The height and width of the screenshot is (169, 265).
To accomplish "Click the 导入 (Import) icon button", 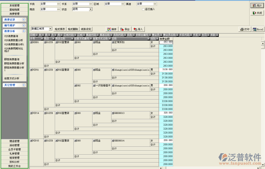I will click(138, 29).
